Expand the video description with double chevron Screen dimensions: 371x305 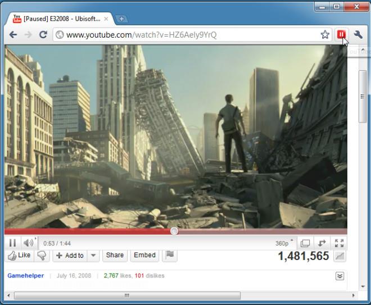(x=340, y=276)
